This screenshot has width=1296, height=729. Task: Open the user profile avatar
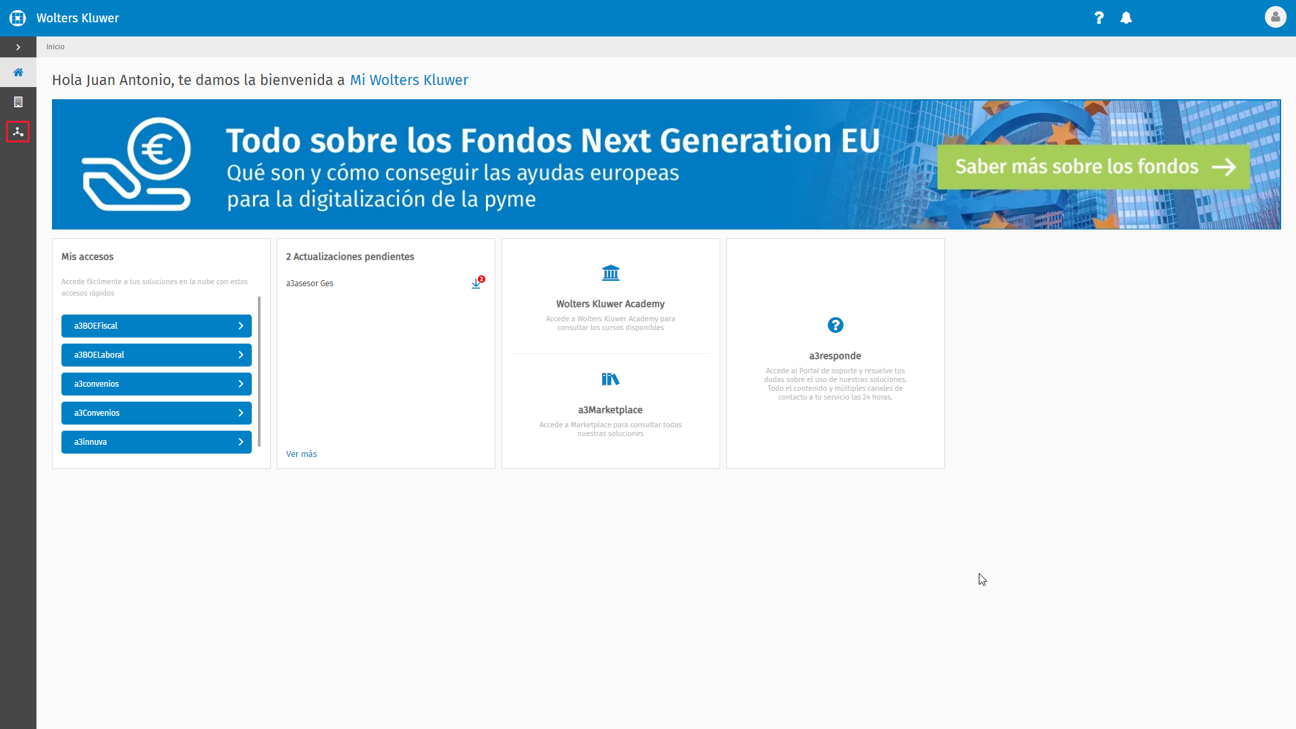(1276, 18)
